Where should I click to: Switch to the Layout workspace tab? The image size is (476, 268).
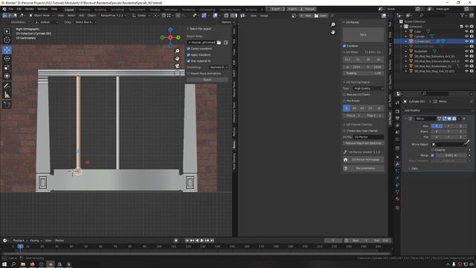69,10
